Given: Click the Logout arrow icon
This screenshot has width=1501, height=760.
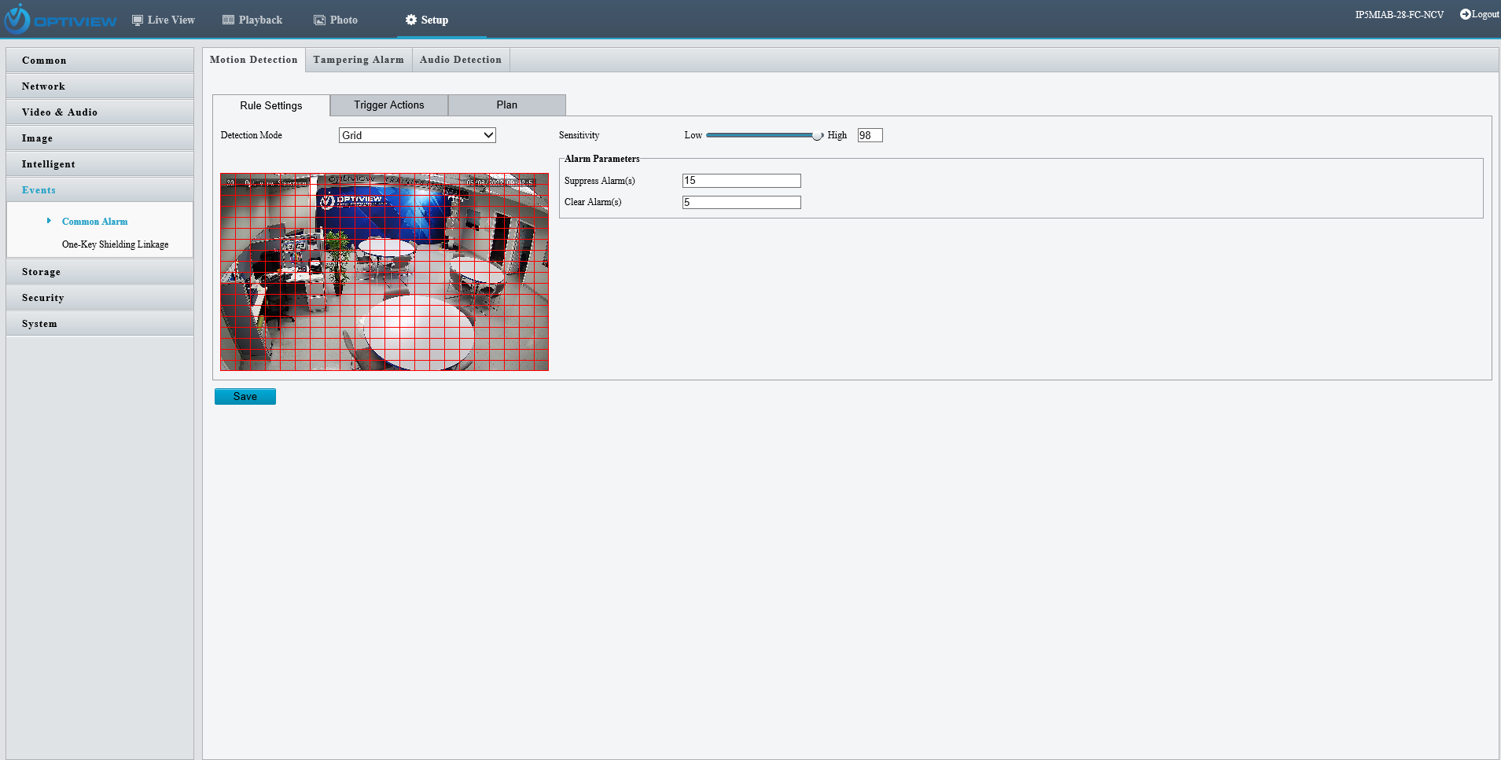Looking at the screenshot, I should click(1465, 14).
